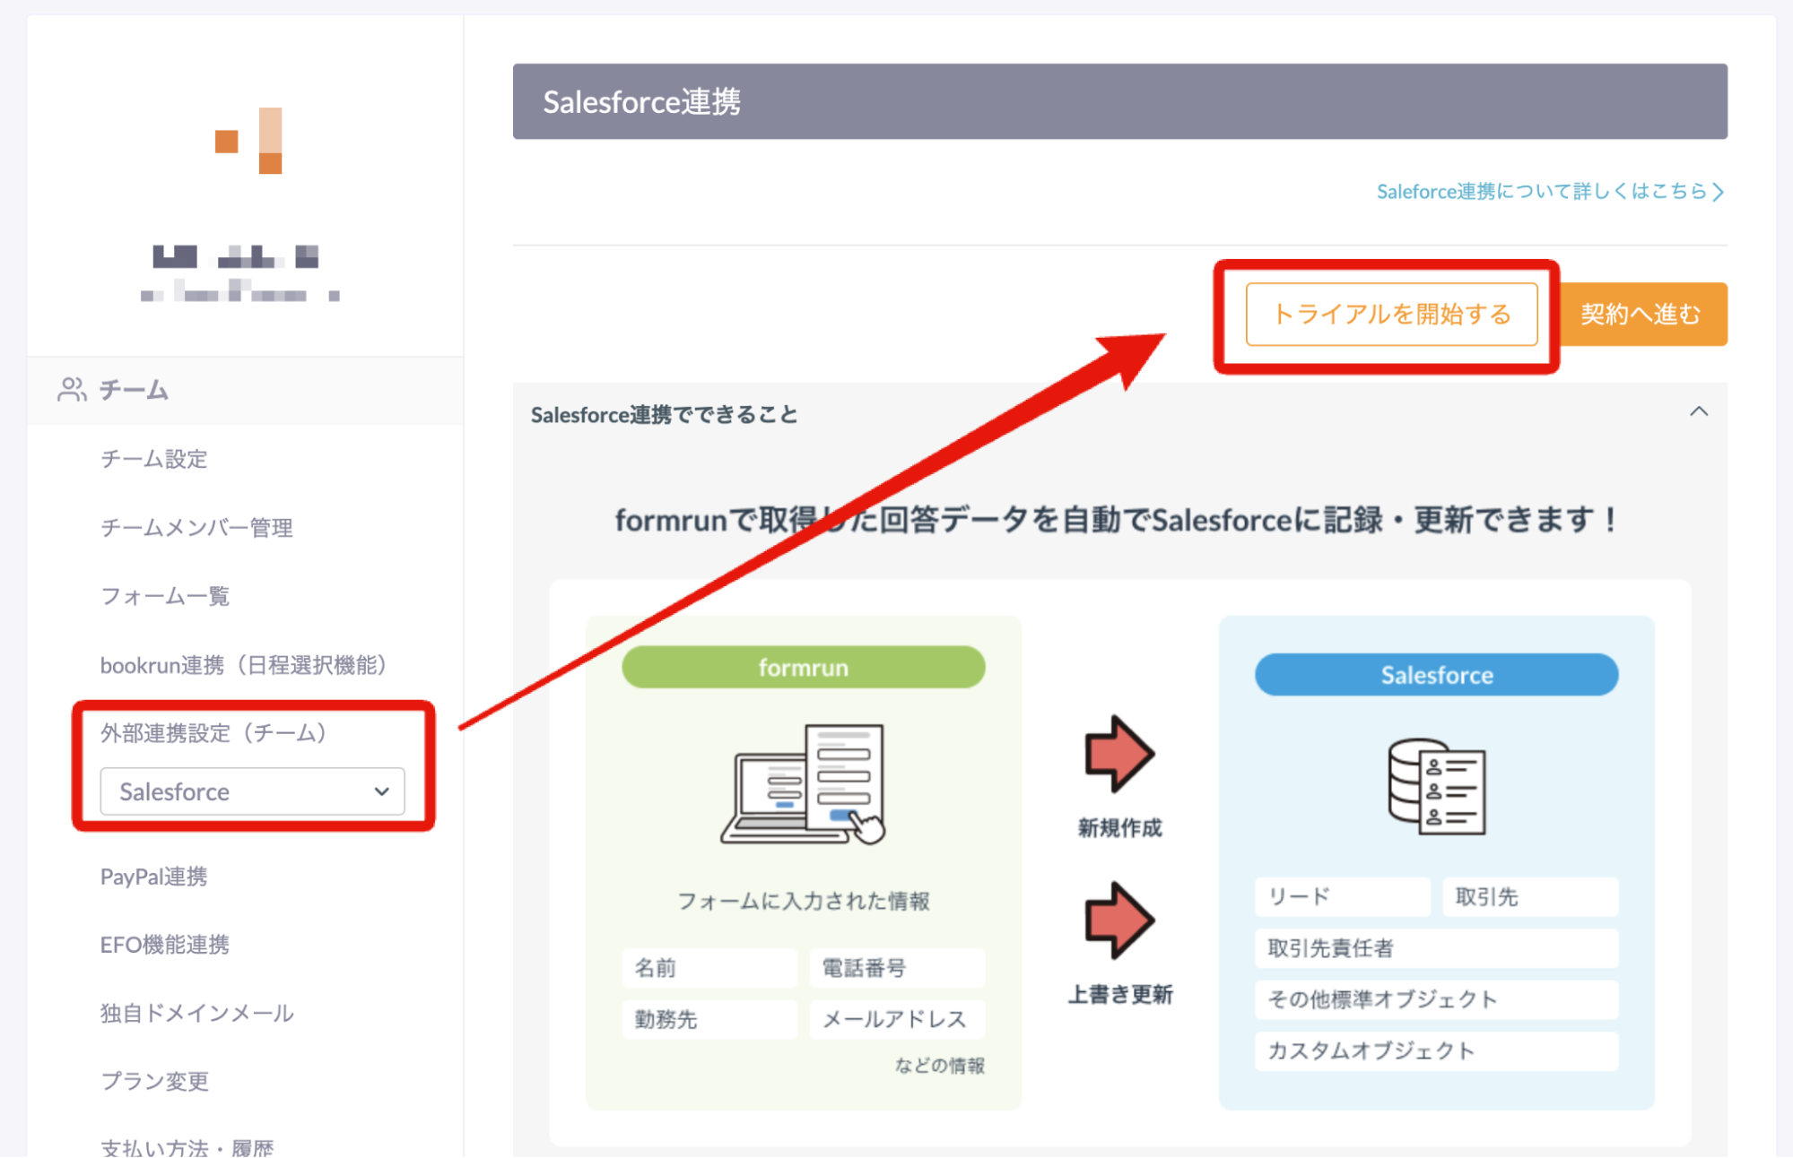Click the red arrow above 上書き更新
This screenshot has height=1158, width=1793.
(x=1118, y=920)
